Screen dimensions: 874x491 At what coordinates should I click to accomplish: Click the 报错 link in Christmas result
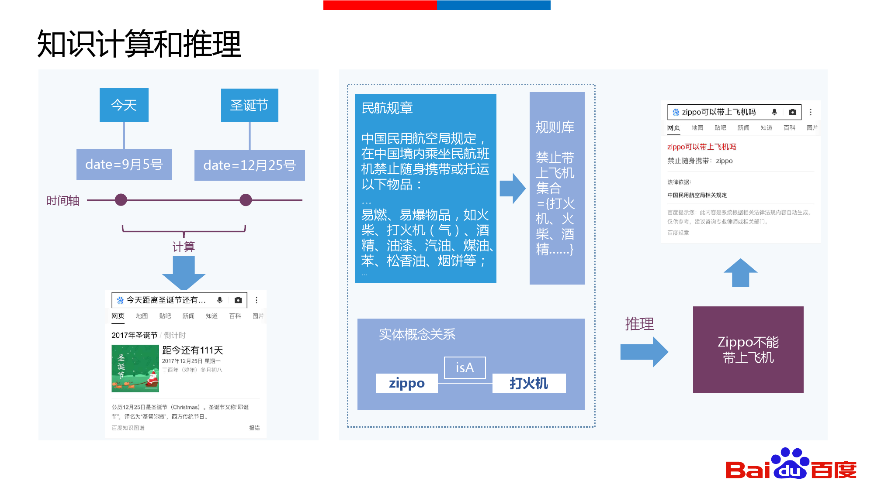pyautogui.click(x=254, y=428)
